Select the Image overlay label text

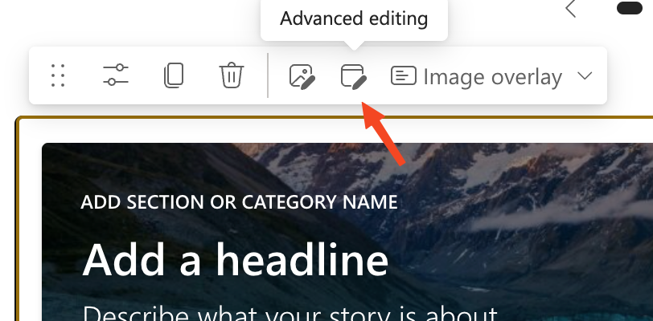(492, 77)
